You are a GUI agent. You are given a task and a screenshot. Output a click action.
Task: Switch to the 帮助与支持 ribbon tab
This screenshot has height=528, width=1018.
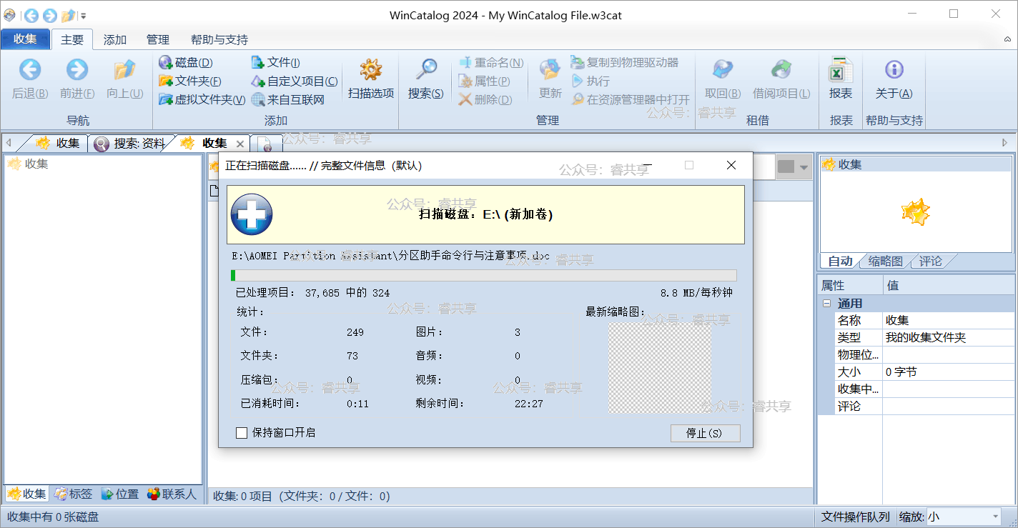coord(219,40)
